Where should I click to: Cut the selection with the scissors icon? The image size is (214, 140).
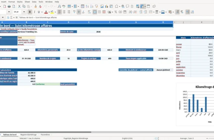coord(19,6)
